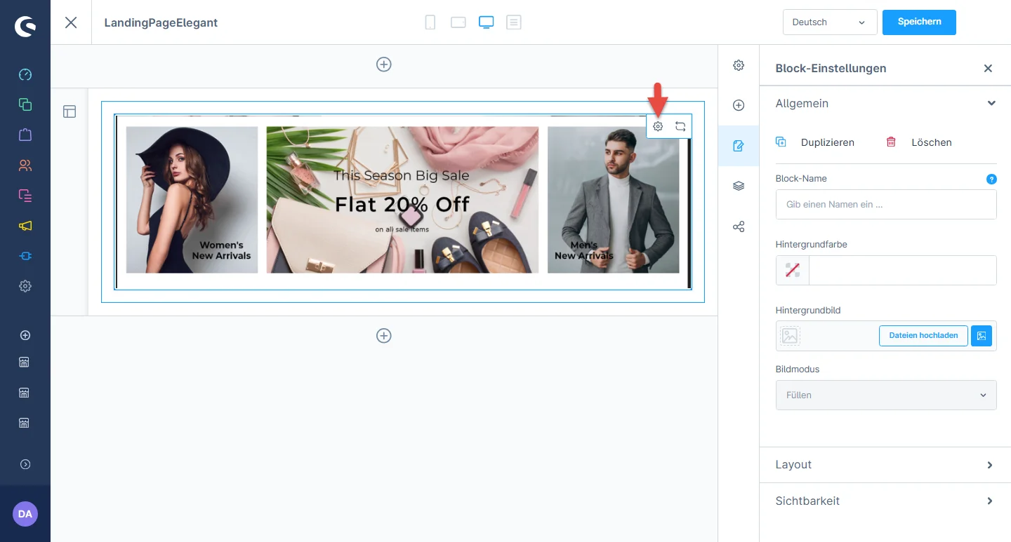
Task: Open the Hintergrundfarbe color swatch
Action: (793, 271)
